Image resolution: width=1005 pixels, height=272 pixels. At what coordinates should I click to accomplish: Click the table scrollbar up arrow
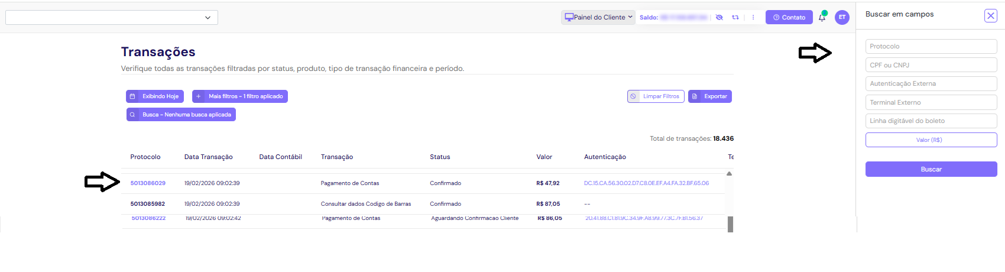[729, 174]
